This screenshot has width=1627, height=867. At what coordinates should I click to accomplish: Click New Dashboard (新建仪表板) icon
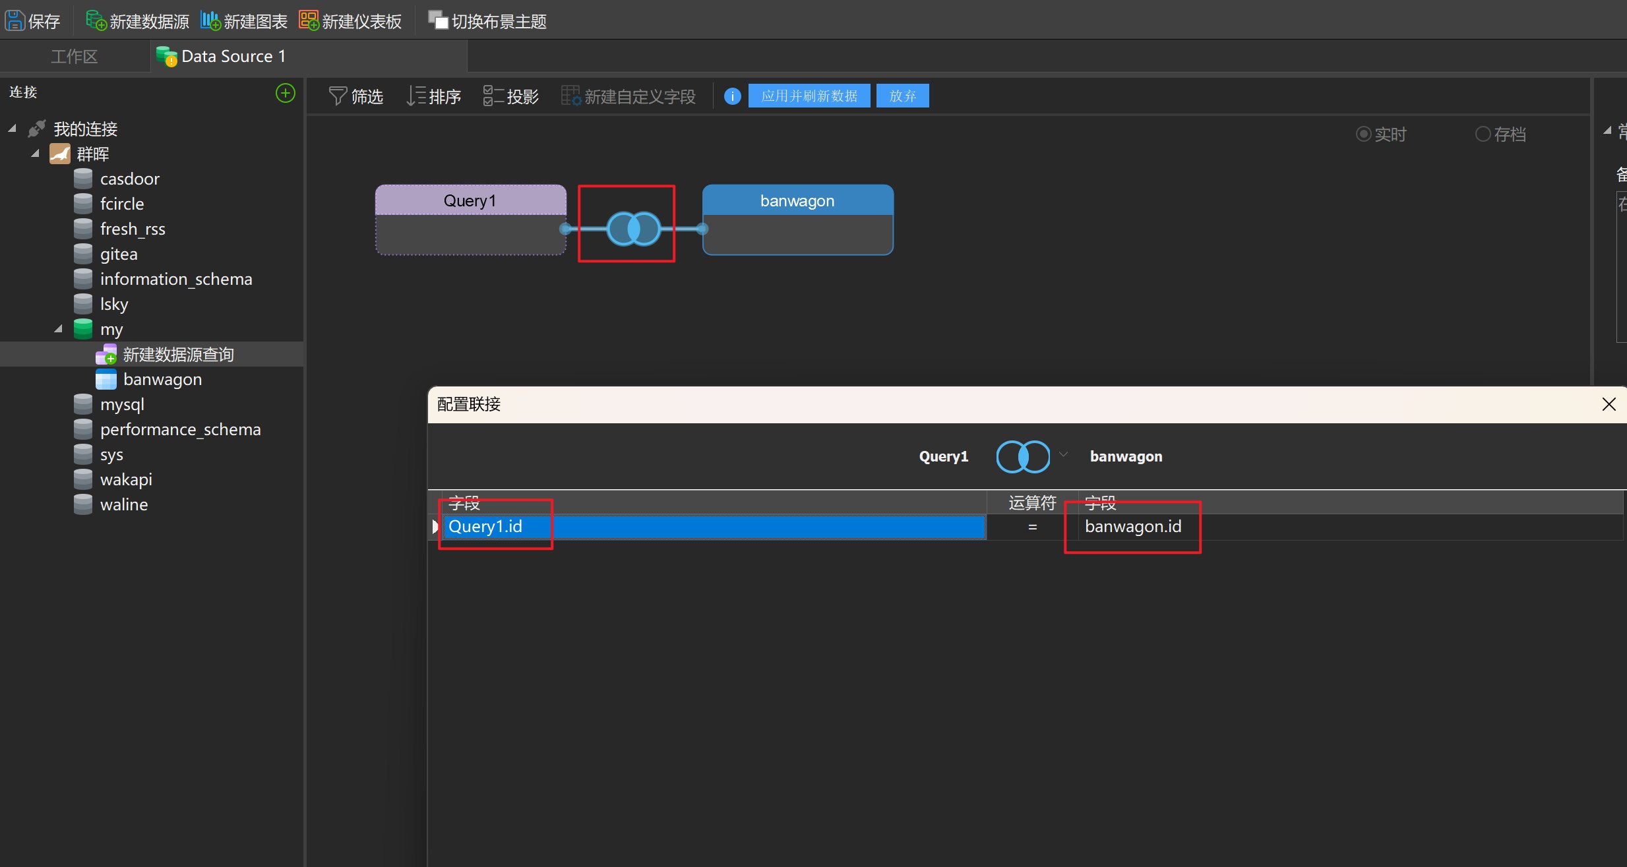(x=309, y=21)
